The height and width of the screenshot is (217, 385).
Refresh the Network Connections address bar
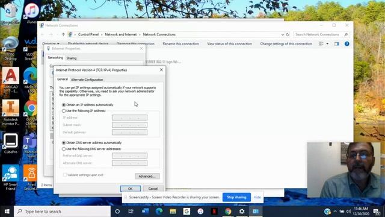(x=288, y=35)
